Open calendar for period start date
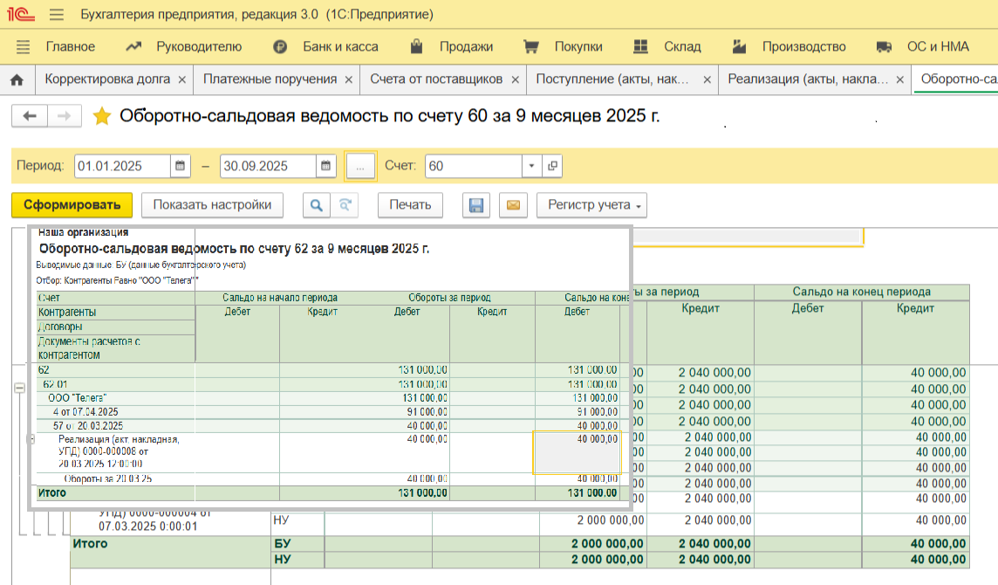Screen dimensions: 998x585 [x=181, y=166]
